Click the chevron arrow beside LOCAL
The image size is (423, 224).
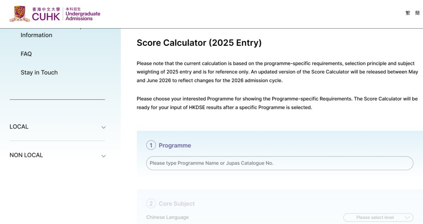104,127
